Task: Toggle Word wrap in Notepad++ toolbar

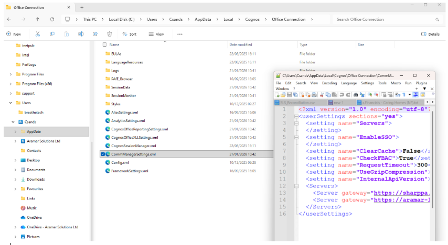Action: point(398,95)
